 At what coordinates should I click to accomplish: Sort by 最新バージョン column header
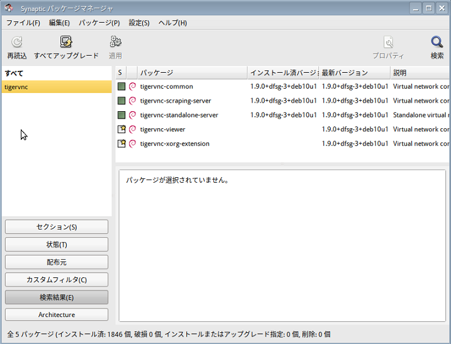pyautogui.click(x=354, y=73)
